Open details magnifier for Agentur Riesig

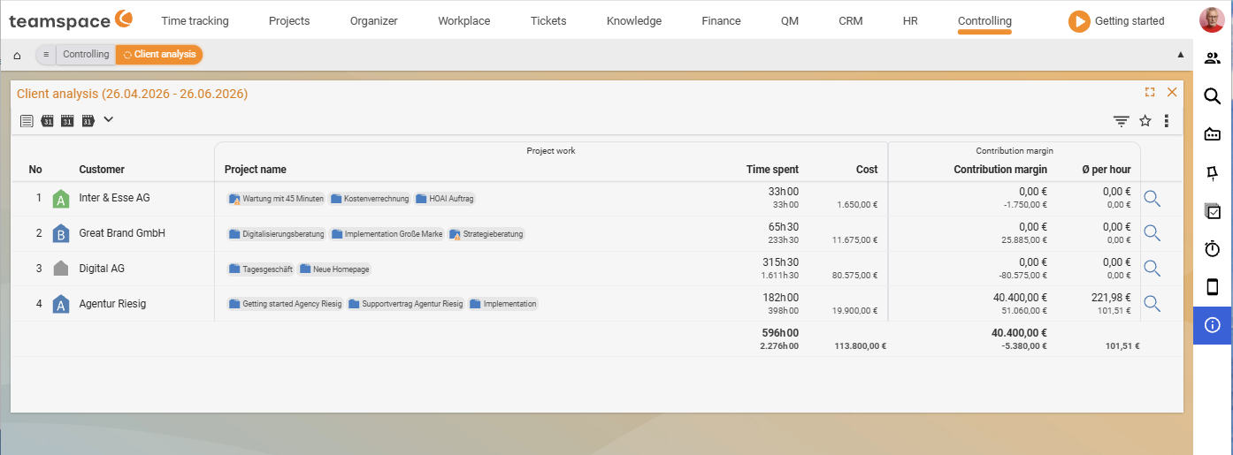point(1152,303)
